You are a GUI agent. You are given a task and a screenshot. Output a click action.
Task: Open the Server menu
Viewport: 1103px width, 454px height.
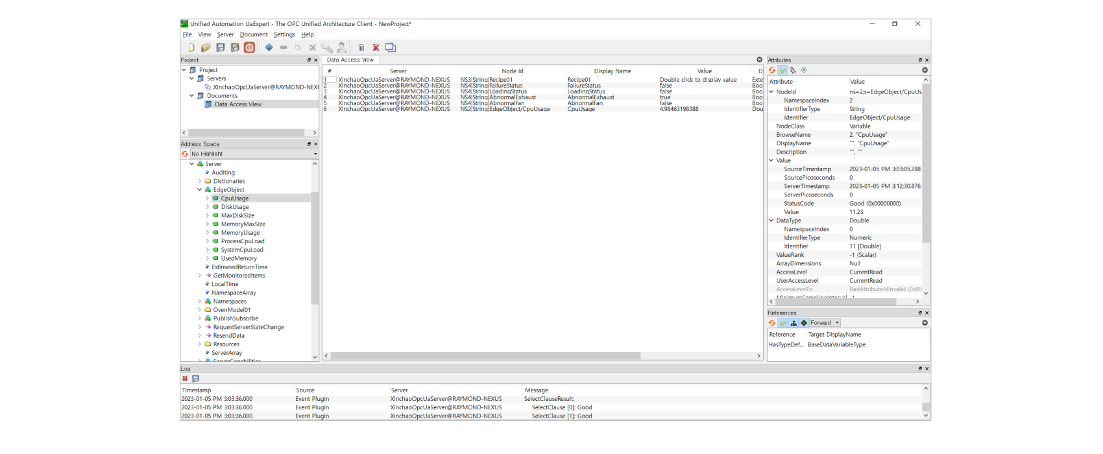click(225, 35)
